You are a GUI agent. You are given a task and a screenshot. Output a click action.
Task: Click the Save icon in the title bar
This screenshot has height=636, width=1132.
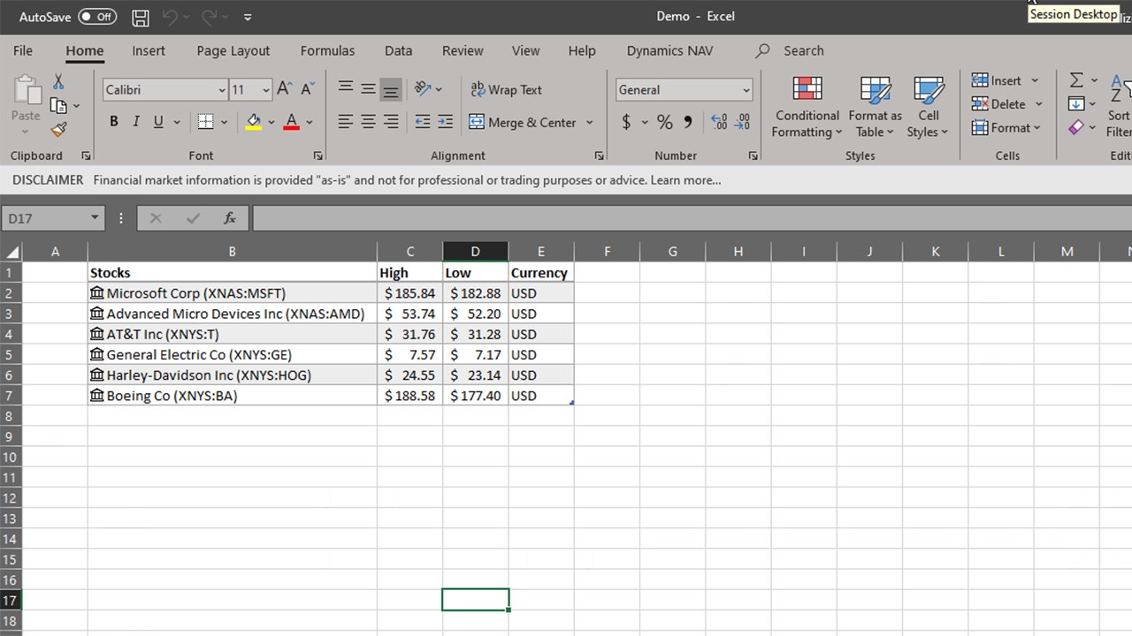[140, 17]
